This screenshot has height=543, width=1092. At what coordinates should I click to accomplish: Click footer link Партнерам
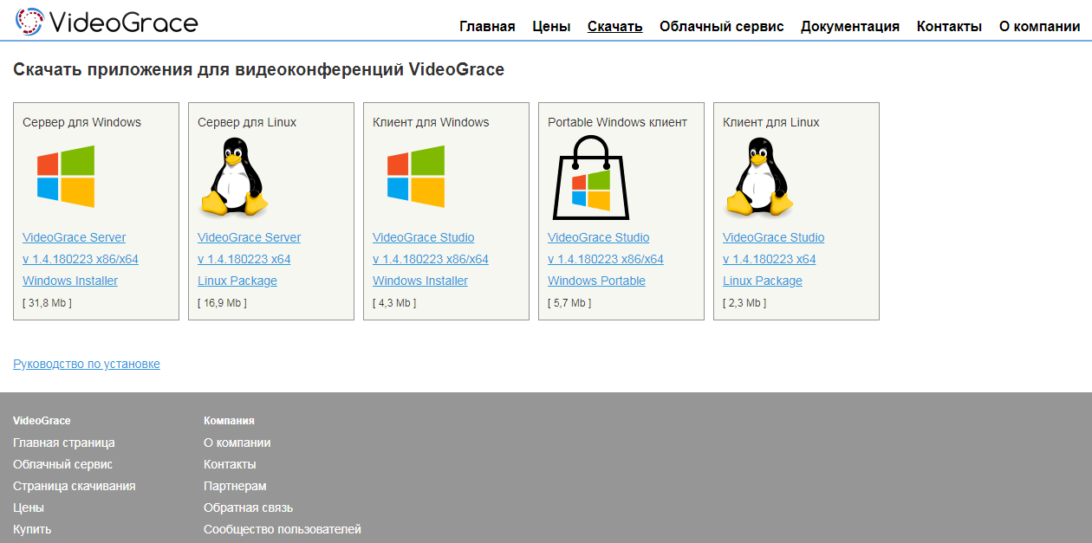pyautogui.click(x=235, y=486)
